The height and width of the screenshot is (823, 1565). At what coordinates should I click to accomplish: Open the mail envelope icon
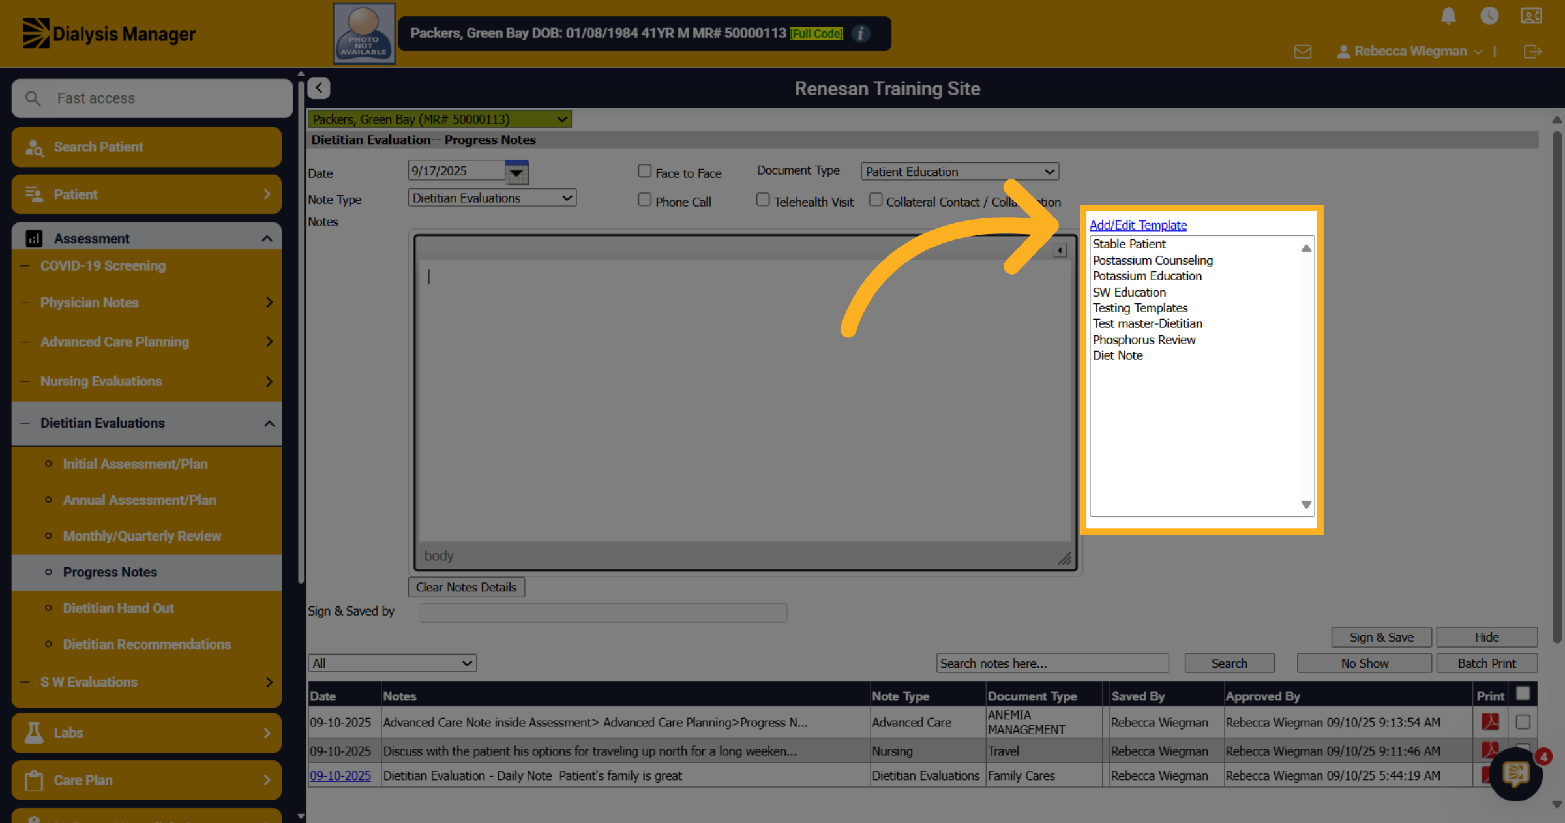click(x=1303, y=52)
